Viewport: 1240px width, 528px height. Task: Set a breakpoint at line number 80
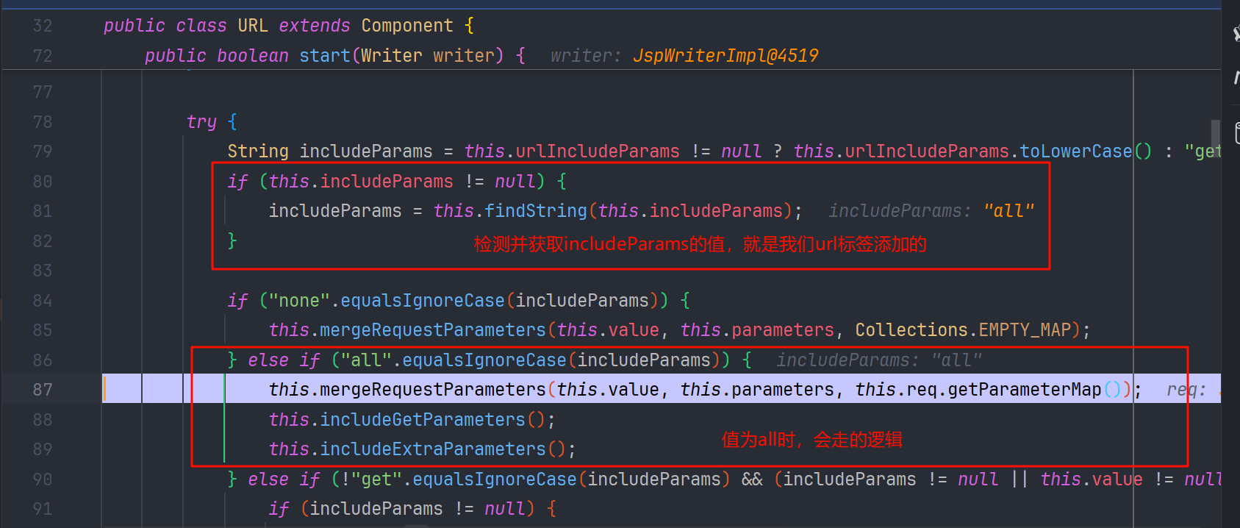43,182
